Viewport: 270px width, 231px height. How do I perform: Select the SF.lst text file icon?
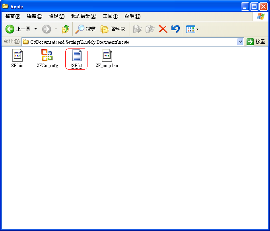(77, 55)
